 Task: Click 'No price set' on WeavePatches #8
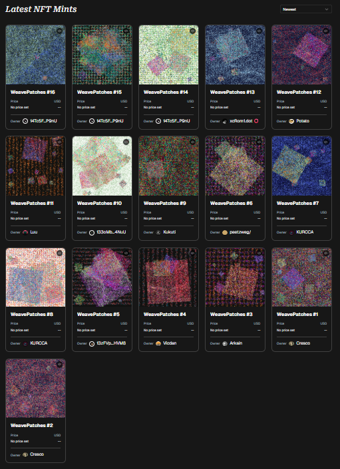(x=19, y=330)
